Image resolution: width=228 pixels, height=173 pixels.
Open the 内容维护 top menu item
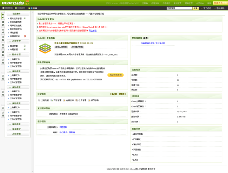[x=166, y=3]
